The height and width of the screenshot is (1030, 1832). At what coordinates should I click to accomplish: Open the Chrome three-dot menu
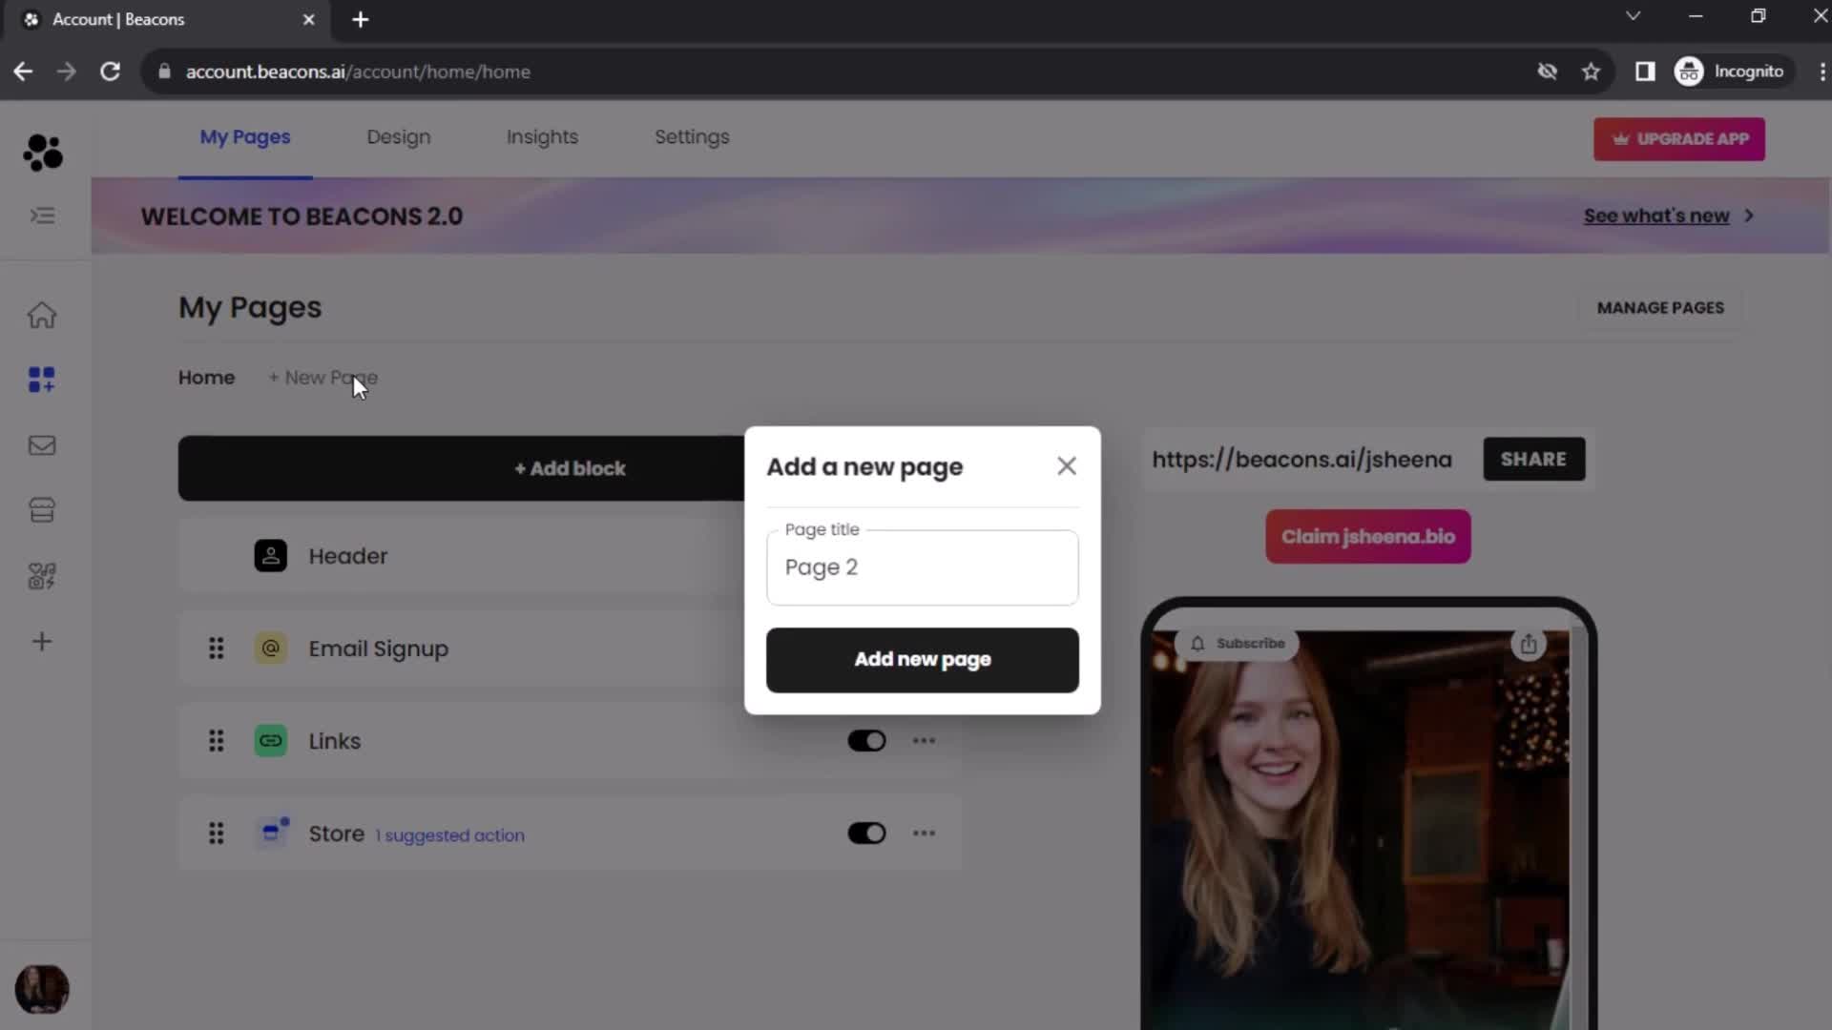(x=1821, y=72)
